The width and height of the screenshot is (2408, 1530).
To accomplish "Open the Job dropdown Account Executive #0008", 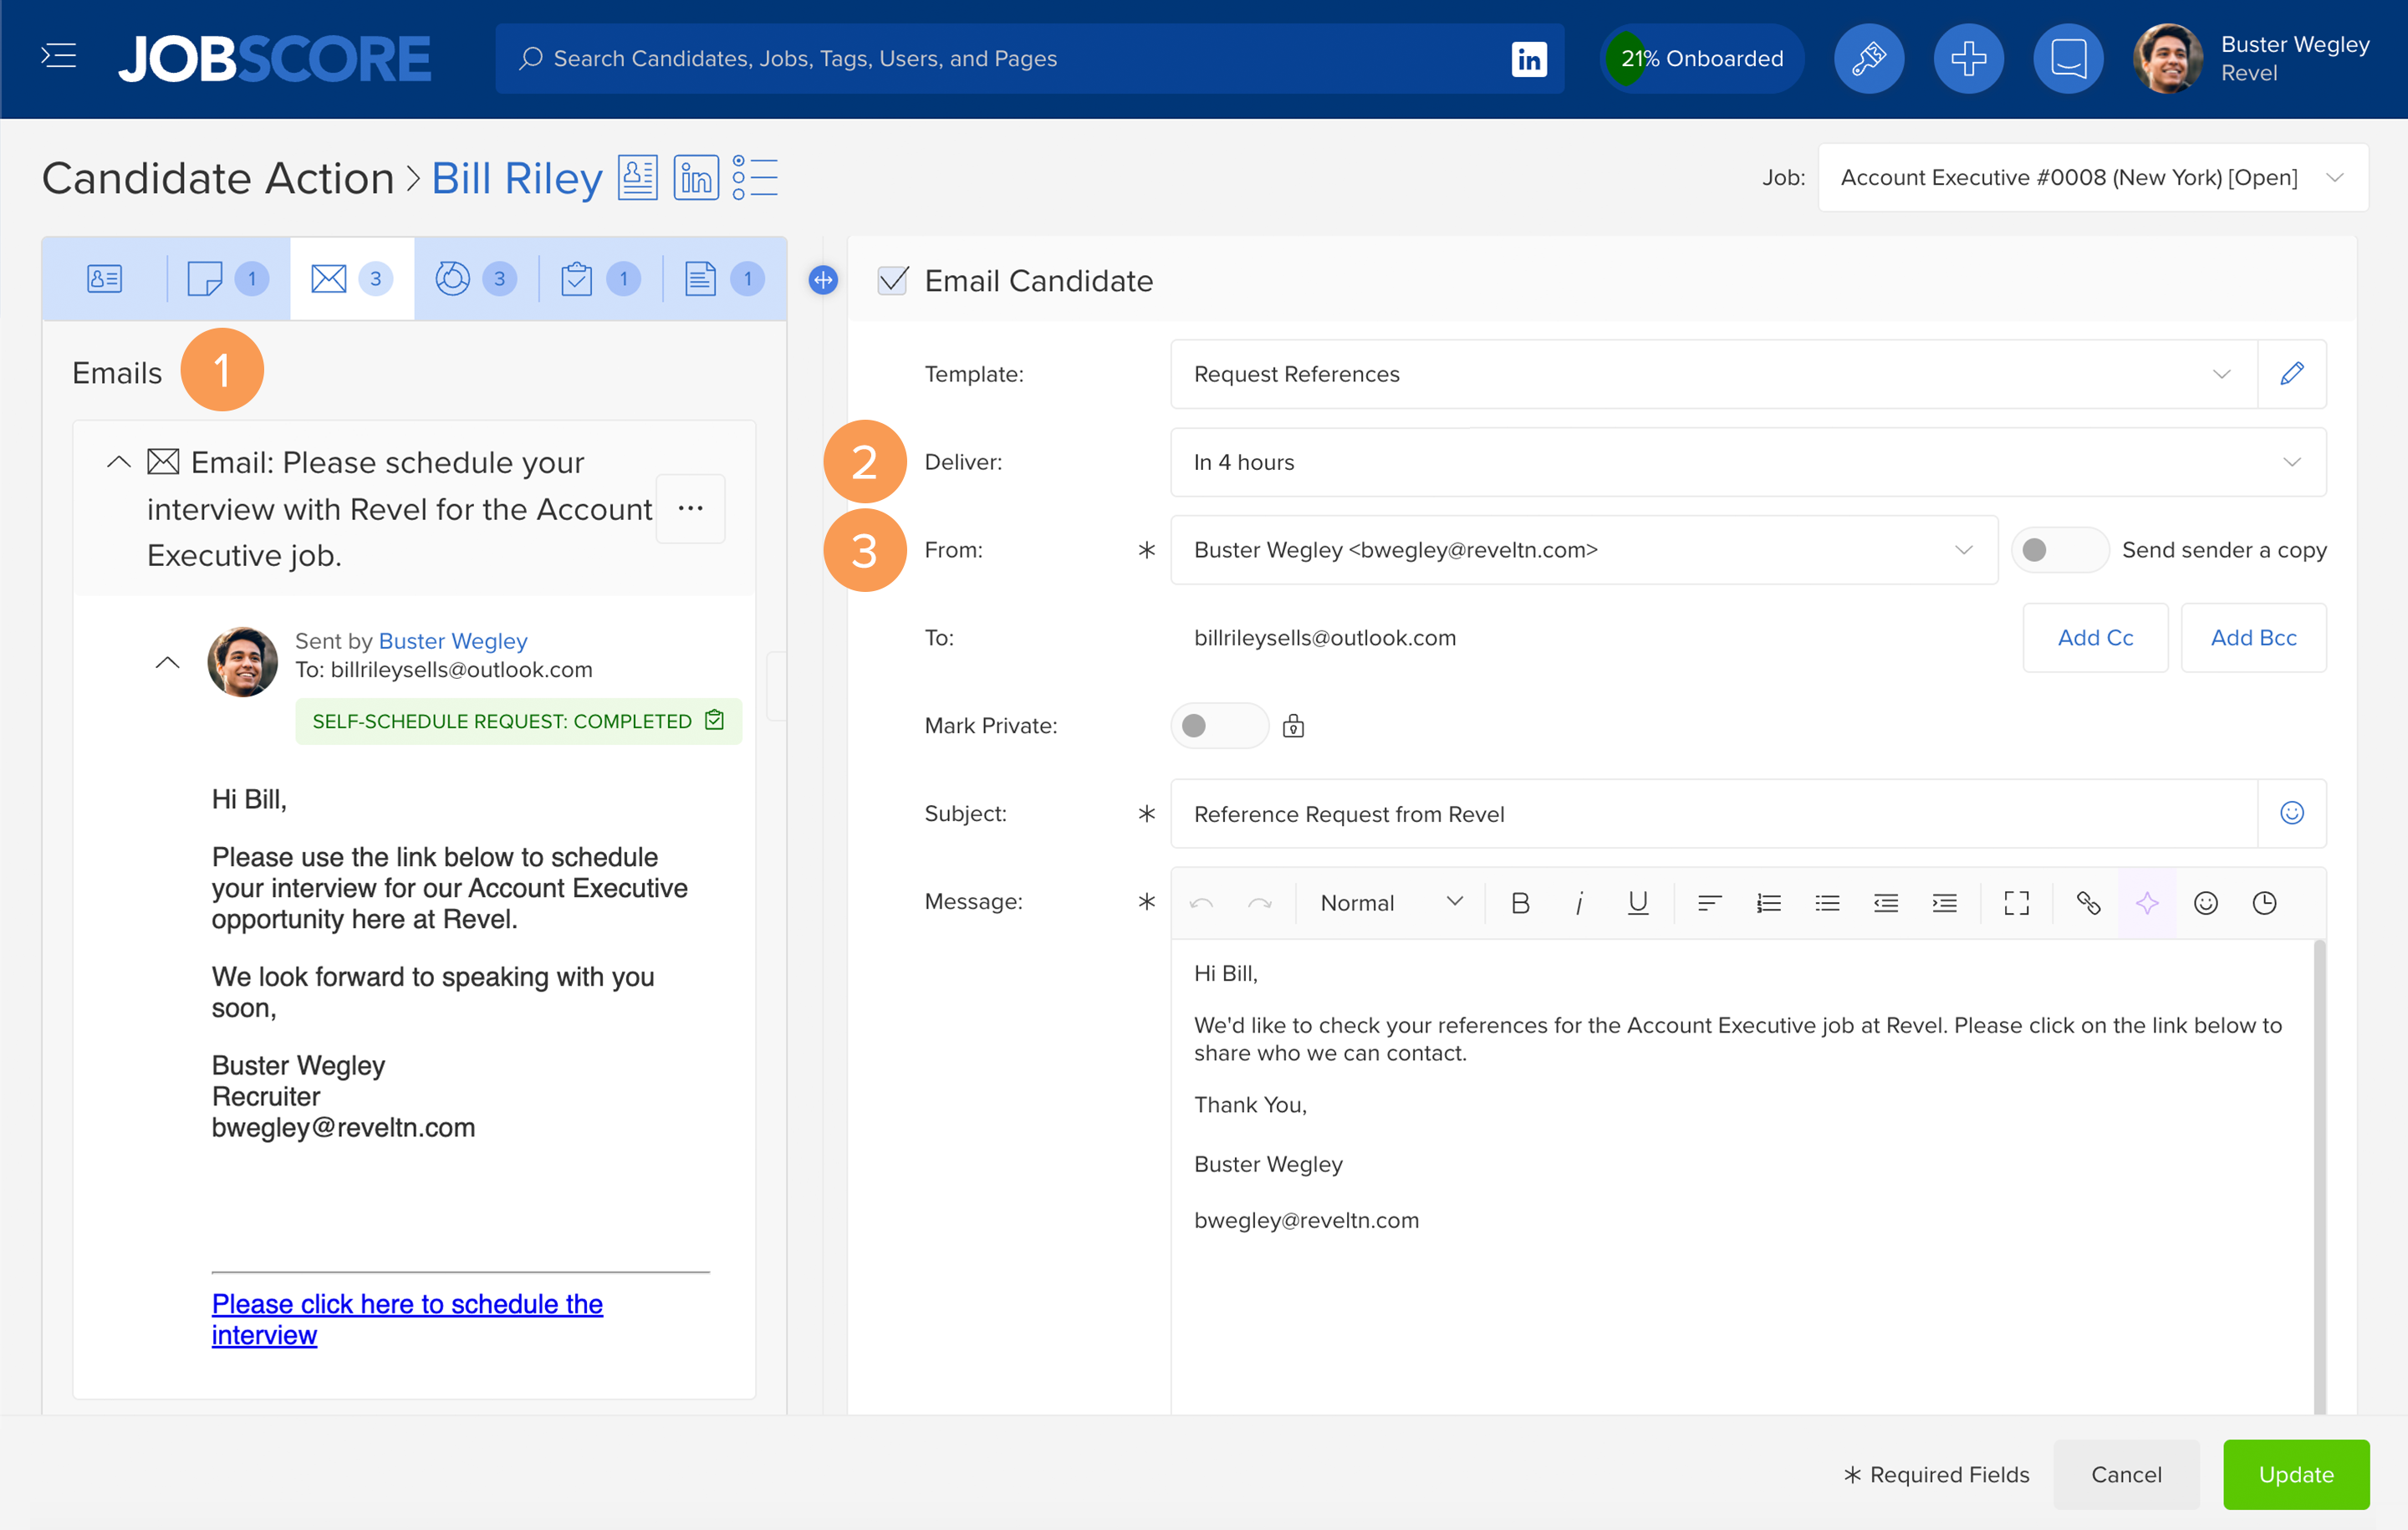I will (x=2092, y=178).
